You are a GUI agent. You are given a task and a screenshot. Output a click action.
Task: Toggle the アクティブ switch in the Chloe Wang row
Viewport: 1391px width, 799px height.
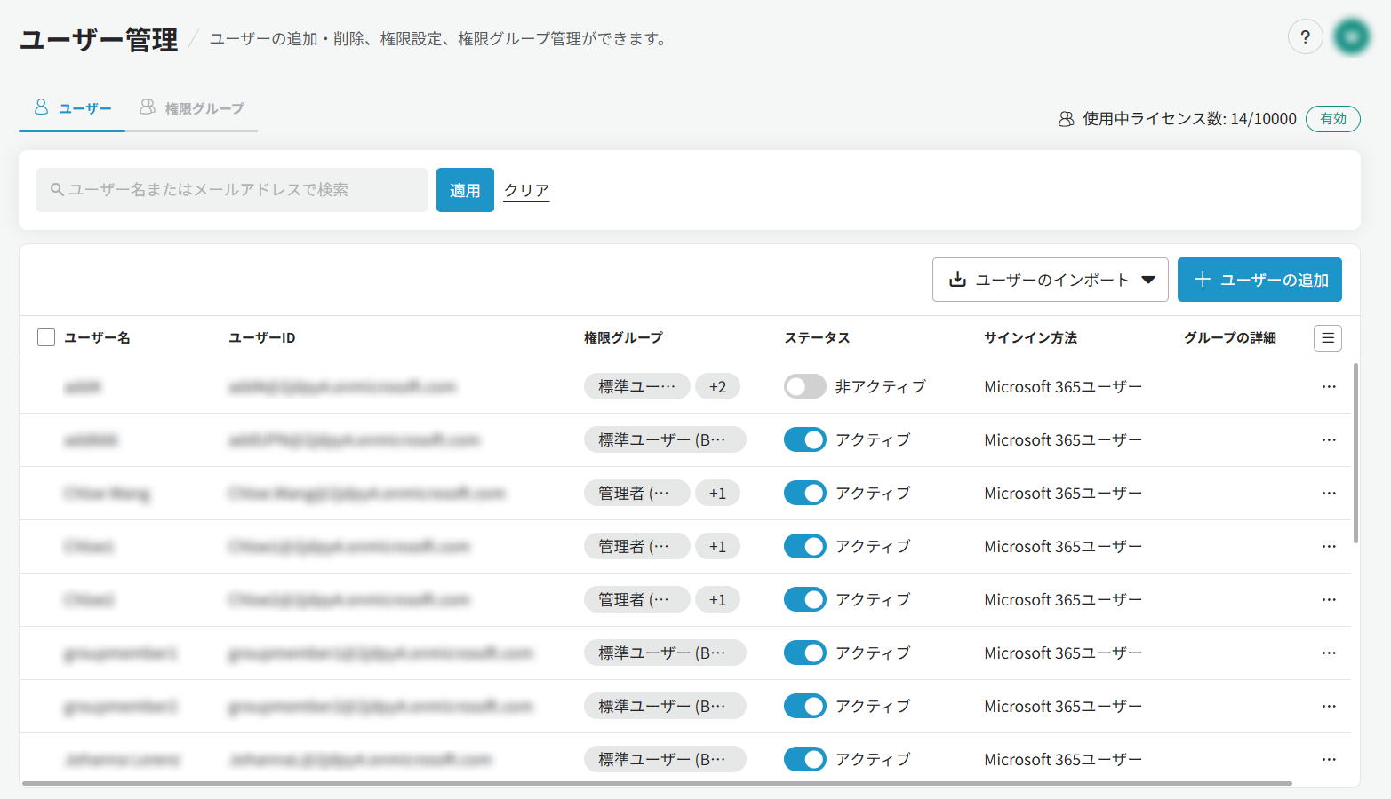pyautogui.click(x=805, y=493)
